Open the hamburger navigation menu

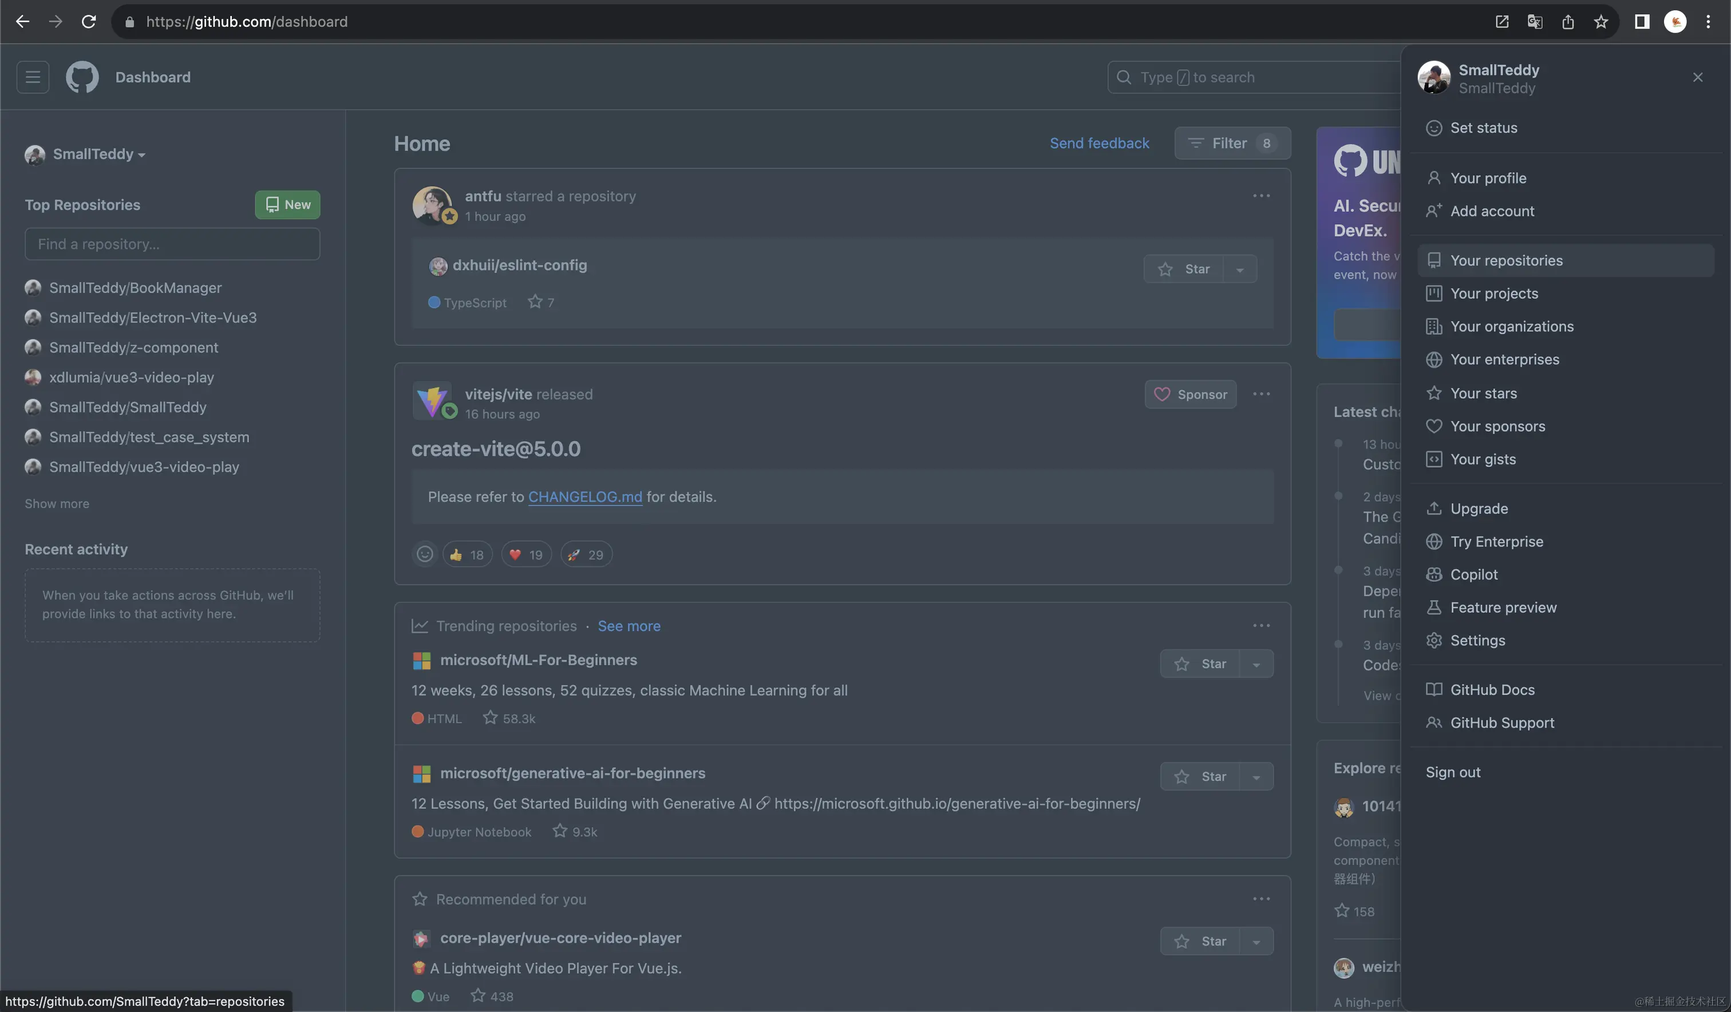(x=32, y=77)
